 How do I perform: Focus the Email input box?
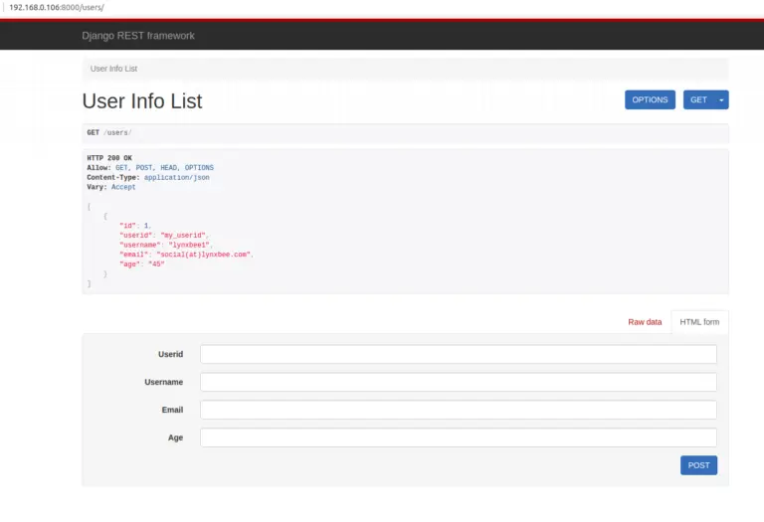coord(458,410)
